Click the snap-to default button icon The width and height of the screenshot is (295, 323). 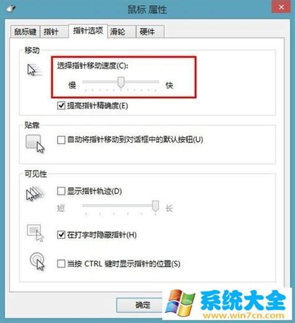pyautogui.click(x=35, y=144)
